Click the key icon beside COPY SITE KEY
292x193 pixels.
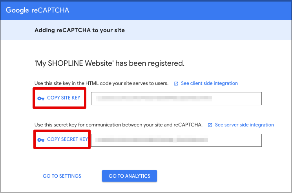(41, 98)
